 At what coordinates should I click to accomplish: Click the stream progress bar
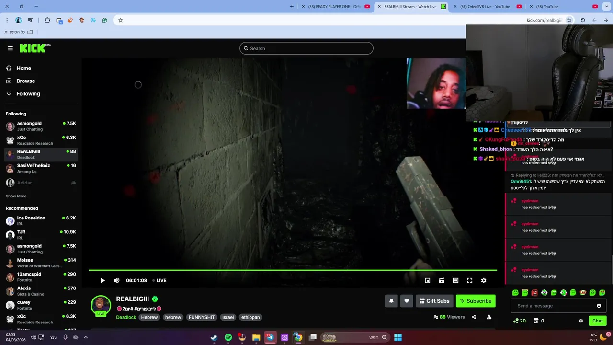pos(293,270)
